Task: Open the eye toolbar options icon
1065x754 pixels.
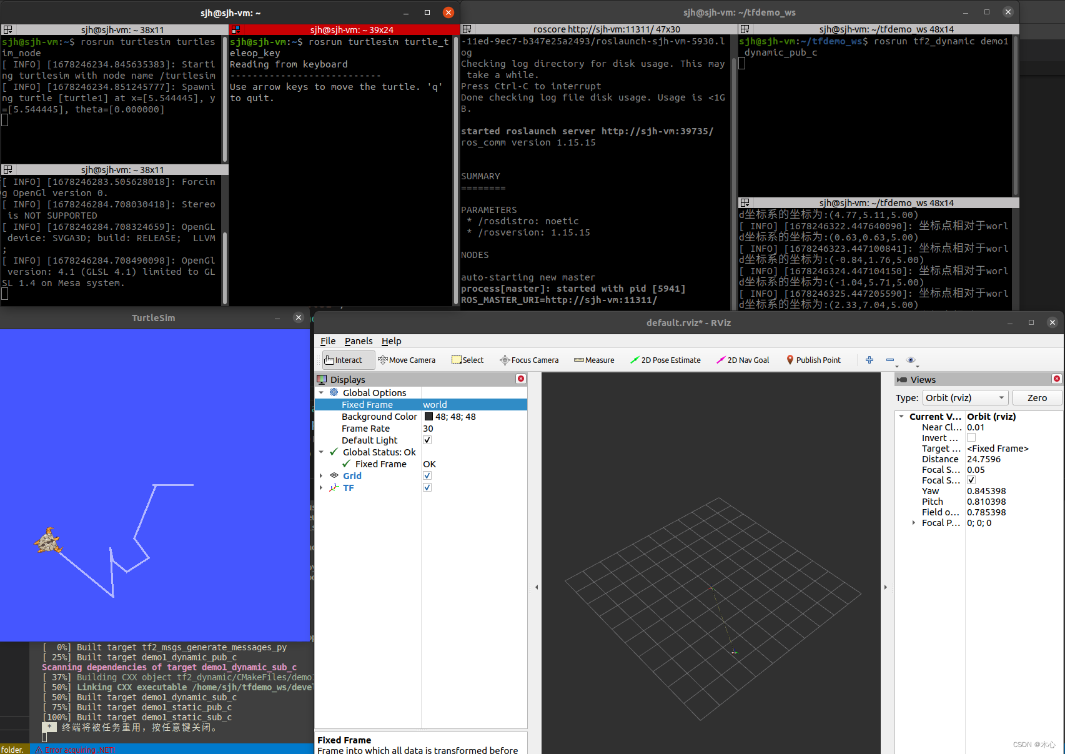Action: (911, 360)
